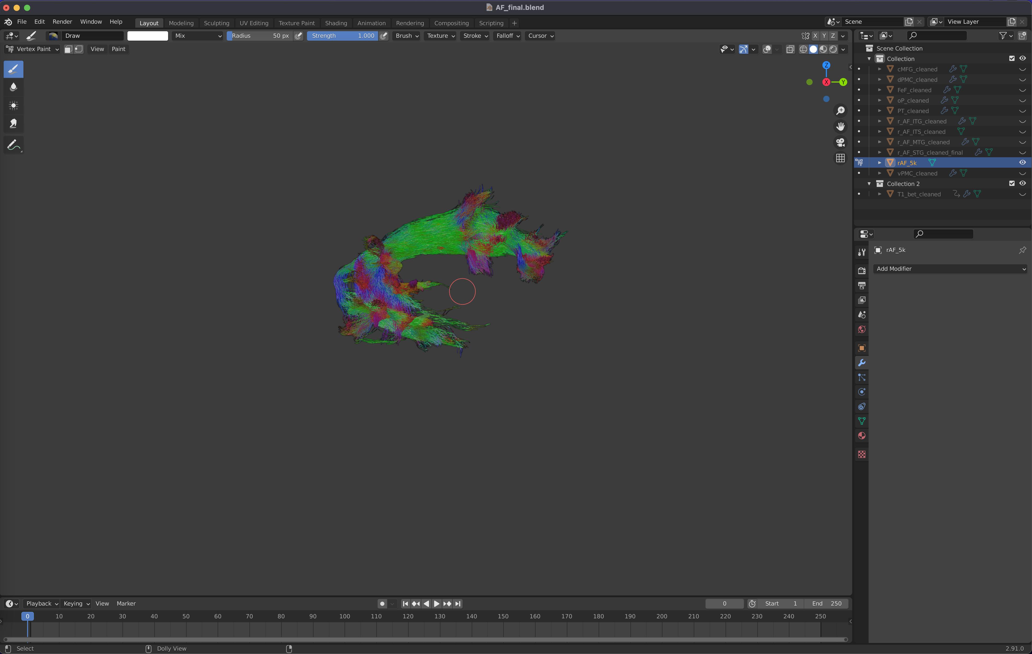Screen dimensions: 1032x654
Task: Open the Keying popover in timeline
Action: [x=76, y=603]
